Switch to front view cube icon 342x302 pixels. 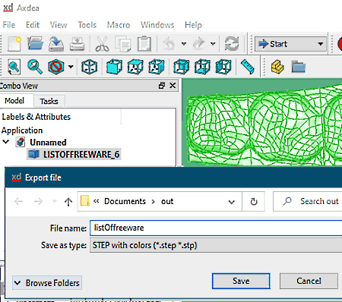114,67
